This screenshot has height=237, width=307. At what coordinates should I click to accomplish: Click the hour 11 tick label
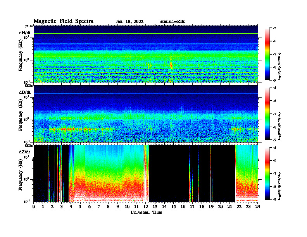[x=136, y=207]
